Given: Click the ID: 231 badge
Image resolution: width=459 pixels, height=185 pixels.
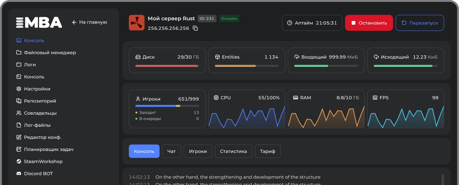Looking at the screenshot, I should [207, 18].
